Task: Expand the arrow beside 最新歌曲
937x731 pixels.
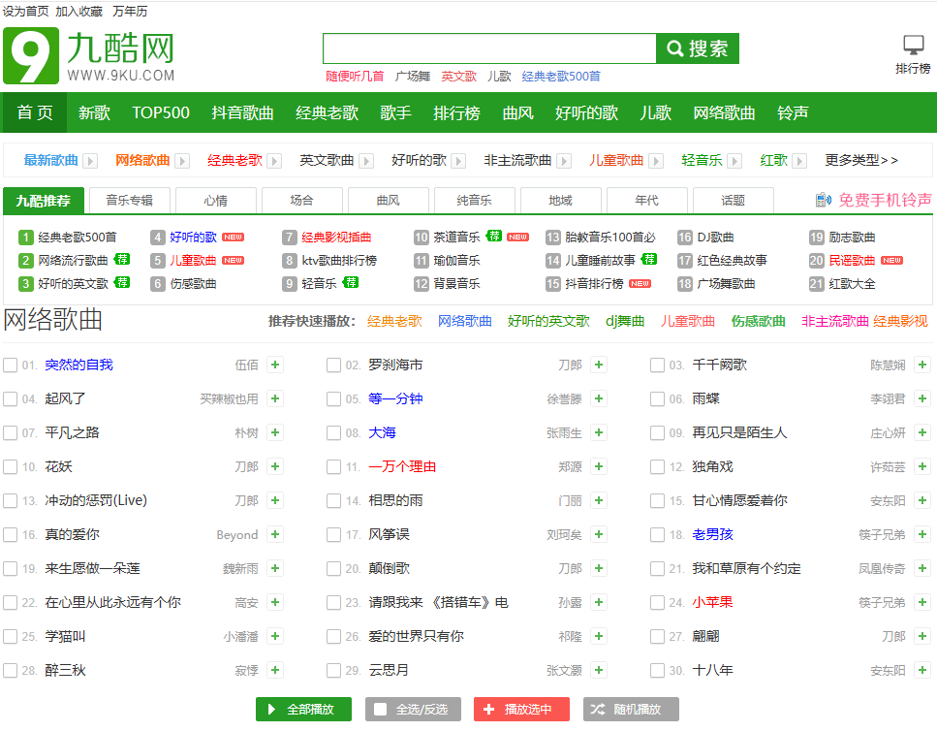Action: coord(90,161)
